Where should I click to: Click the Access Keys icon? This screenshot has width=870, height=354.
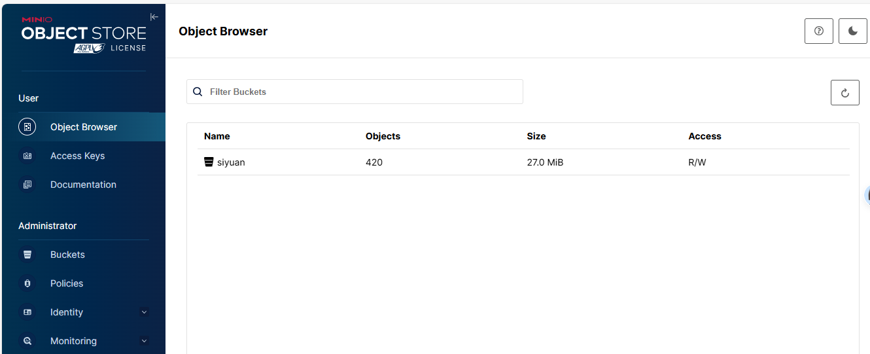tap(27, 156)
